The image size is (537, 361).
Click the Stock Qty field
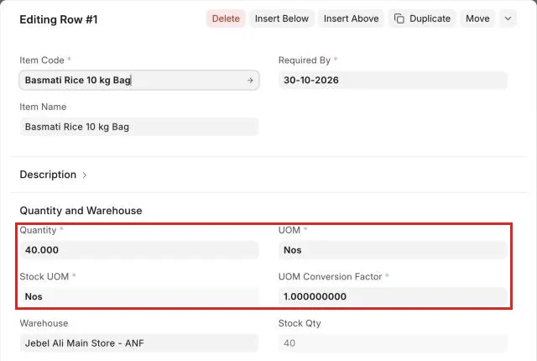coord(393,343)
